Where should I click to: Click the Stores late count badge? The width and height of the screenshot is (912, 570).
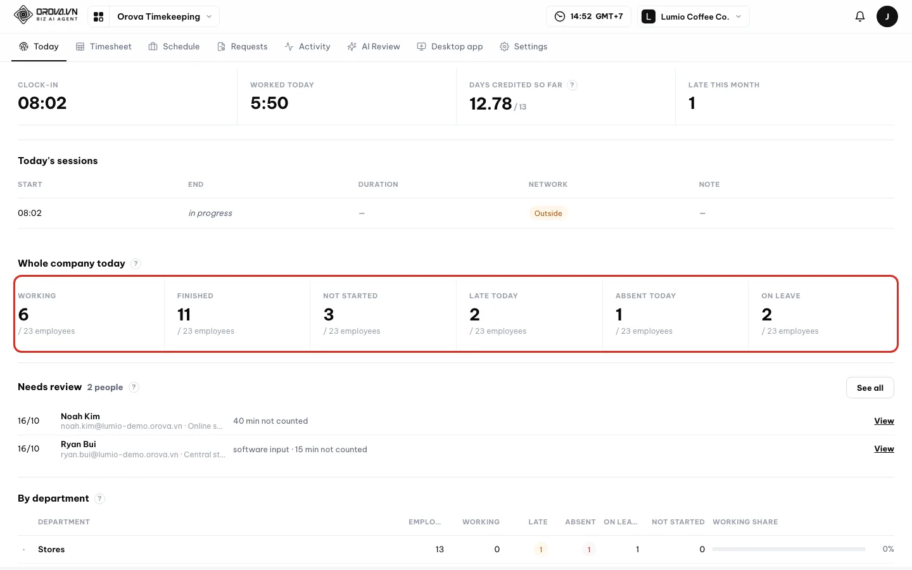click(541, 550)
